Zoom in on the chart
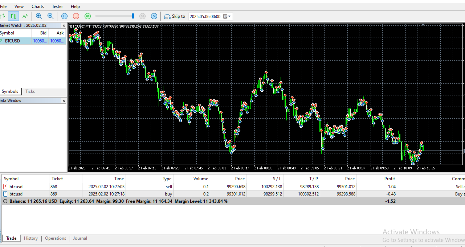 coord(39,16)
